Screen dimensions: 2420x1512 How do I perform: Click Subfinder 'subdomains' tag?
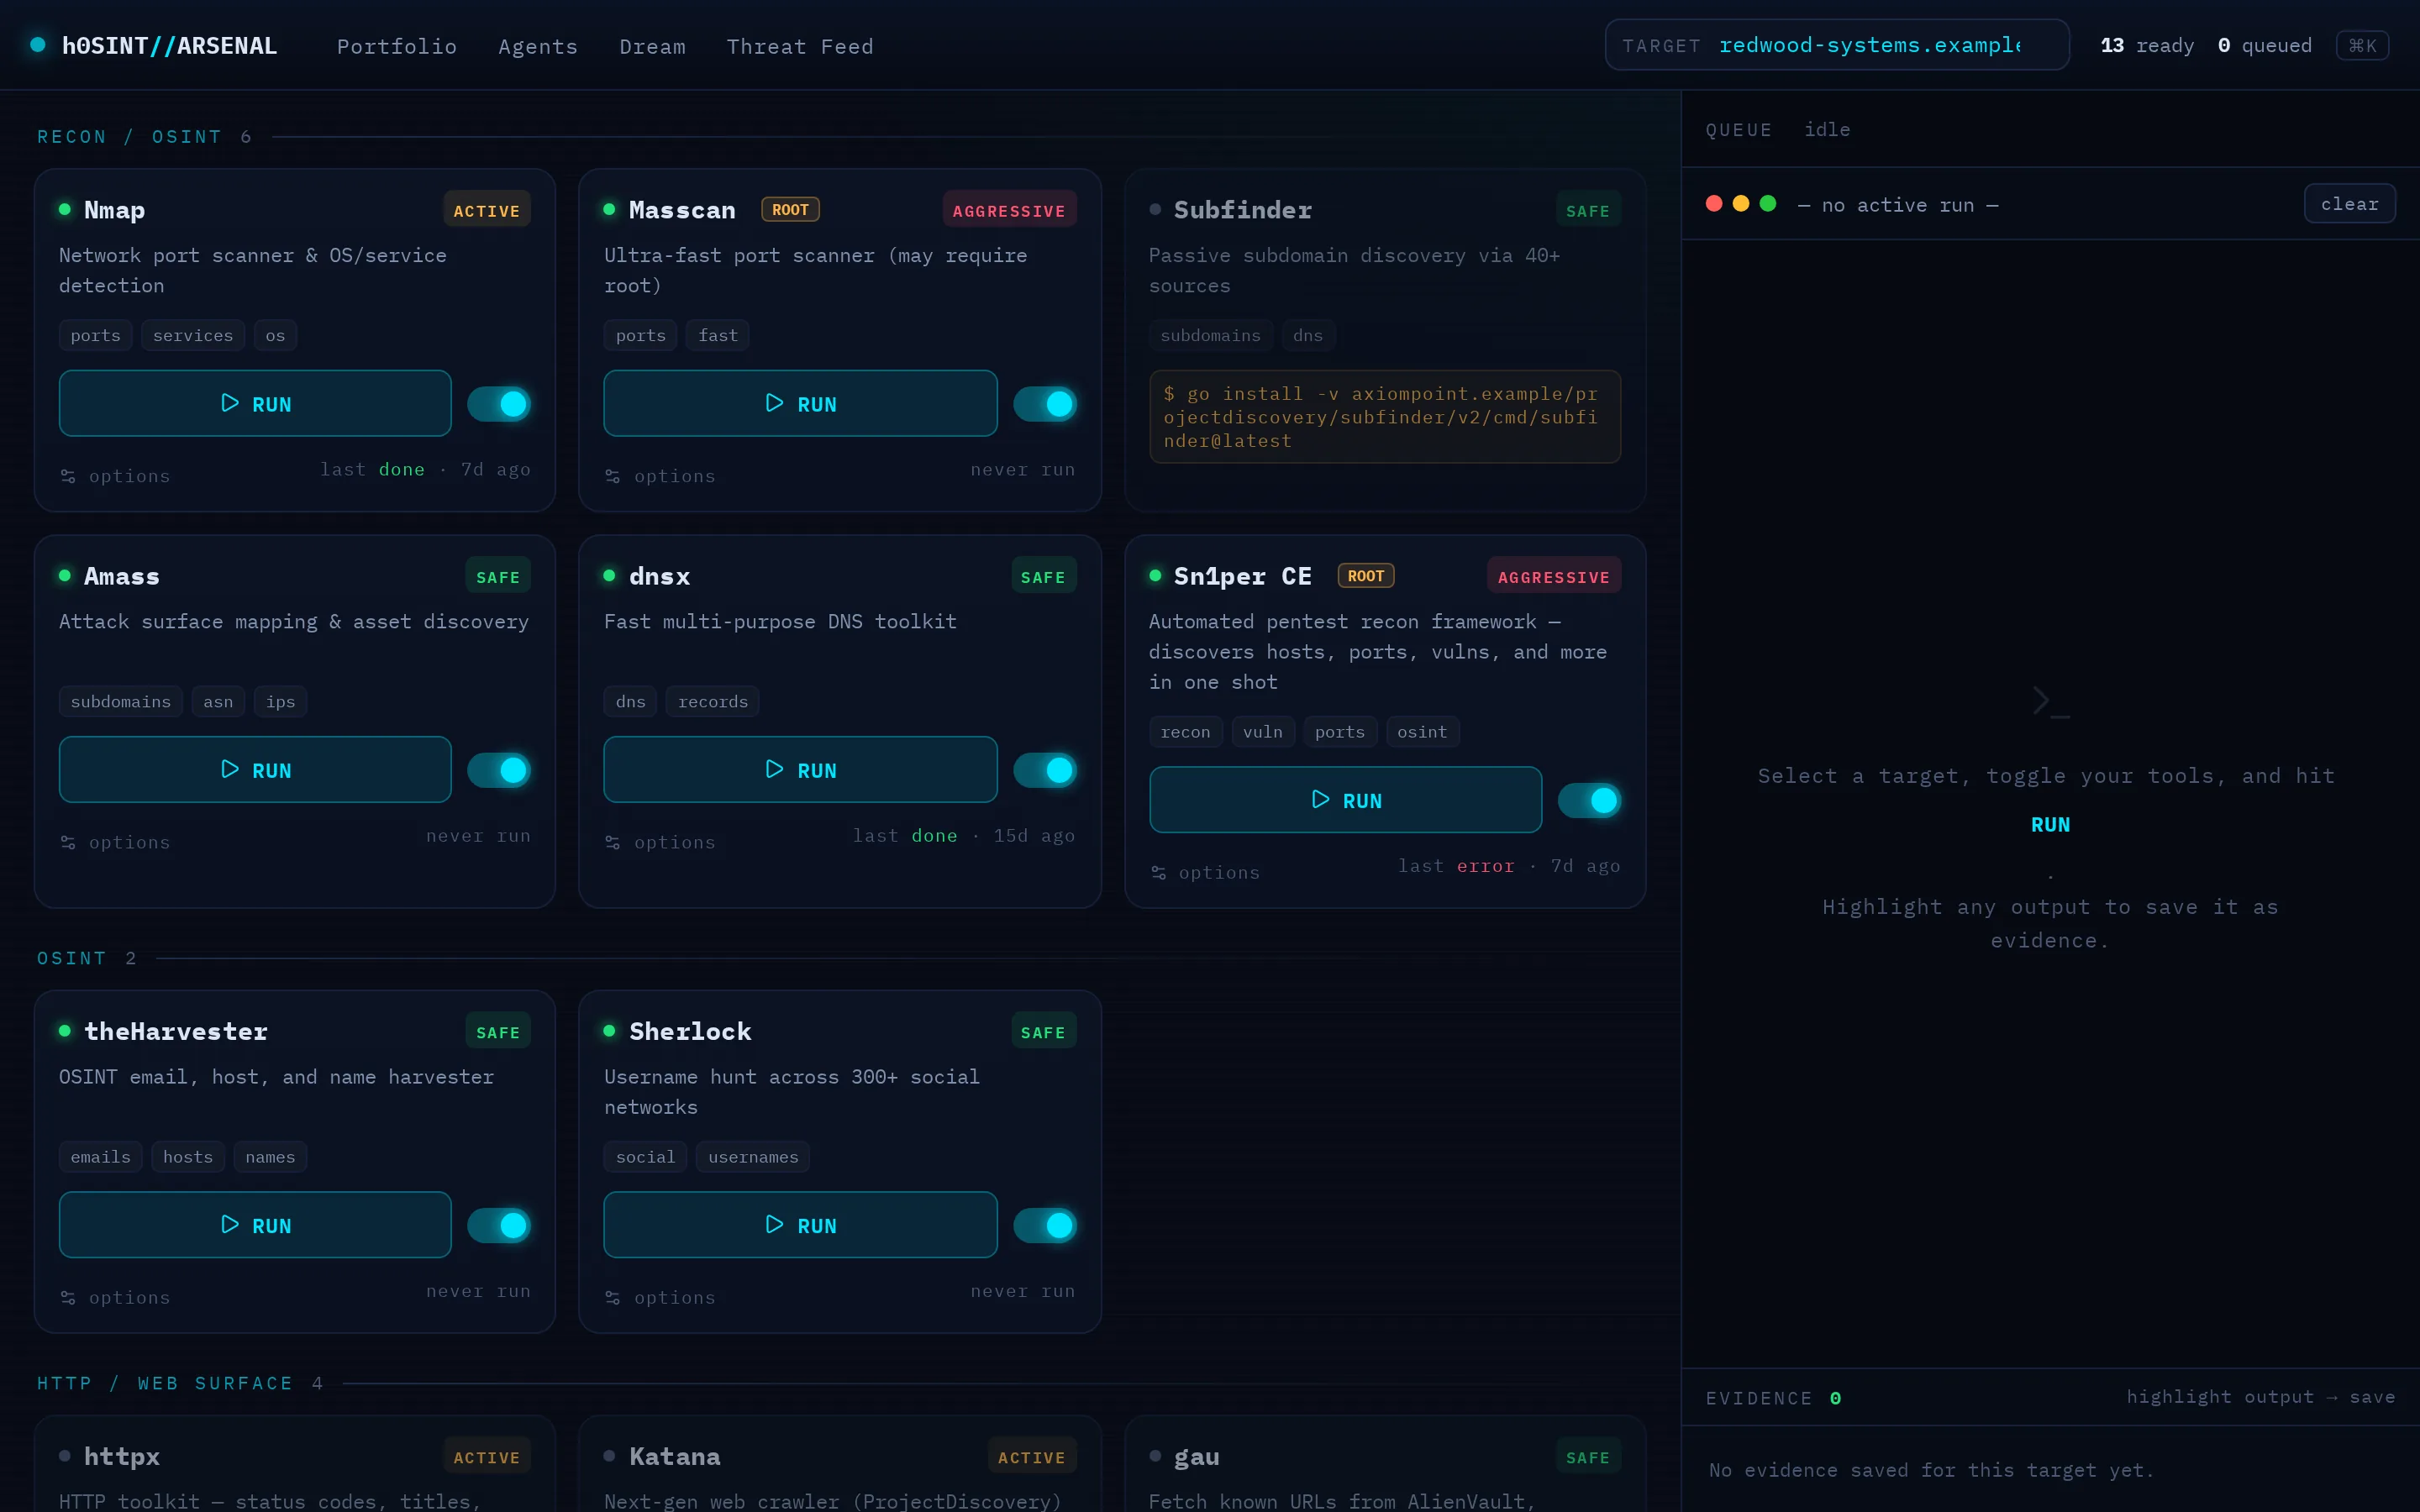click(x=1210, y=335)
